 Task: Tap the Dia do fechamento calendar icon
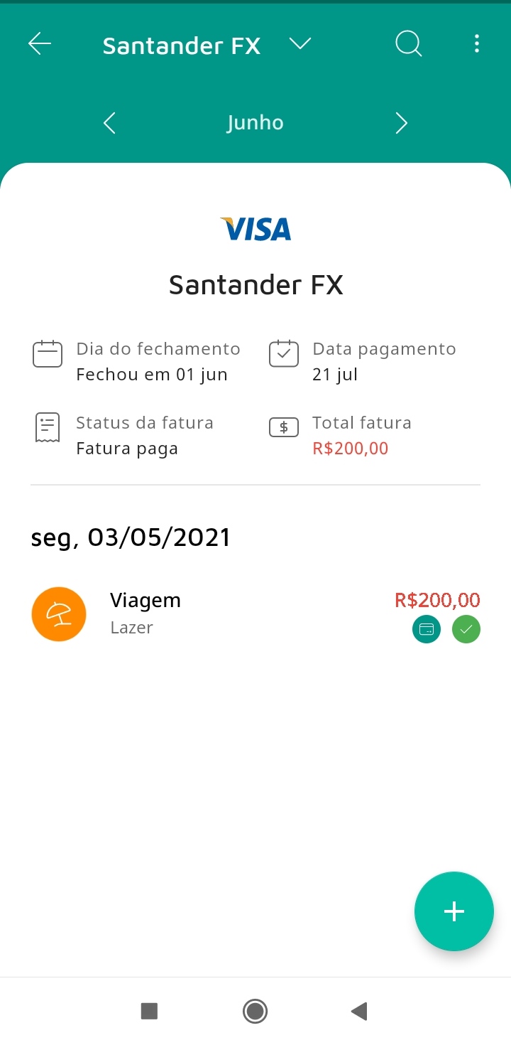coord(48,353)
